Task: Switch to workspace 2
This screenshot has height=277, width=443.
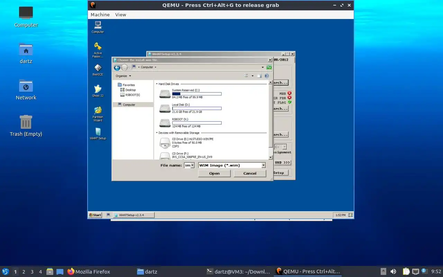Action: [x=24, y=272]
